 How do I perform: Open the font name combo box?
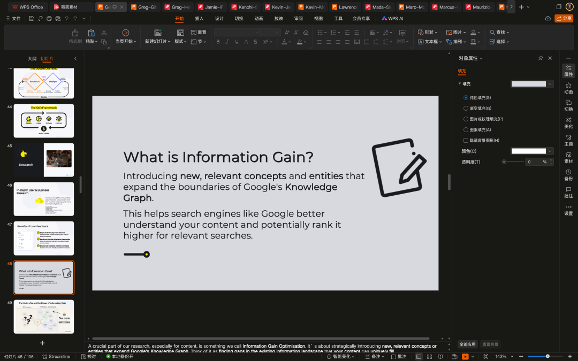coord(237,33)
